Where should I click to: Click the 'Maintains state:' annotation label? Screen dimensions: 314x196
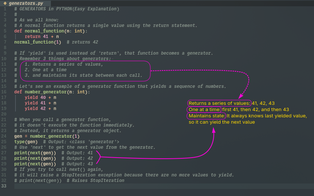coord(206,116)
